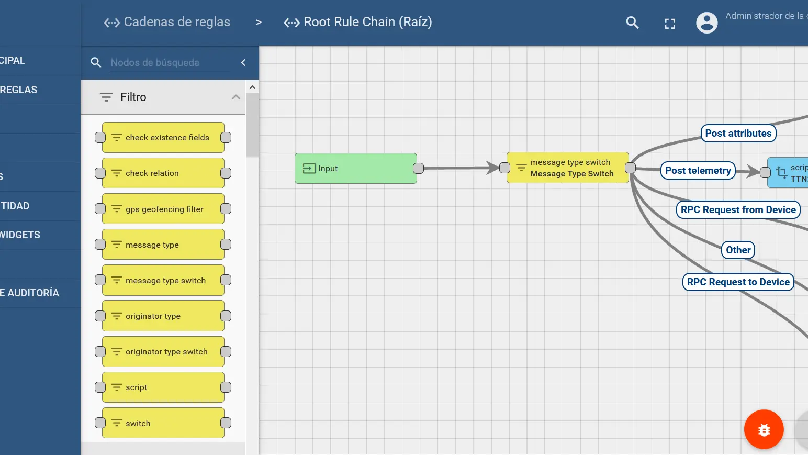Viewport: 808px width, 455px height.
Task: Click the left connector of gps geofencing filter
Action: [100, 209]
